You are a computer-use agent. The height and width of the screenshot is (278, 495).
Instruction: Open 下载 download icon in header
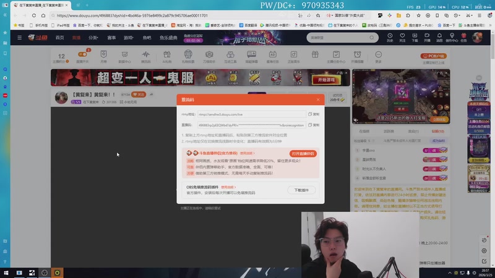click(x=415, y=38)
